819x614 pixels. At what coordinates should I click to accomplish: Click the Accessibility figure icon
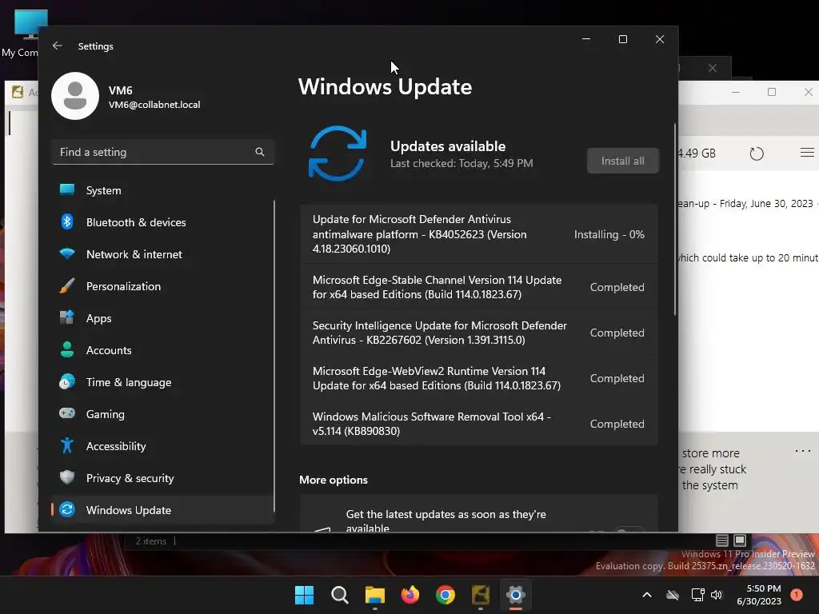67,445
